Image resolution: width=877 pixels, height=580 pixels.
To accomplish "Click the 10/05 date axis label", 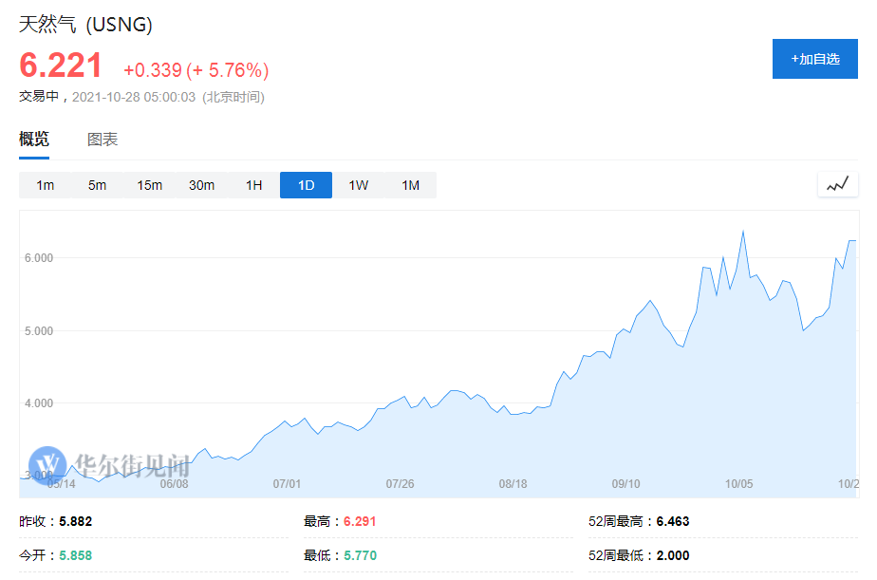I will (738, 484).
